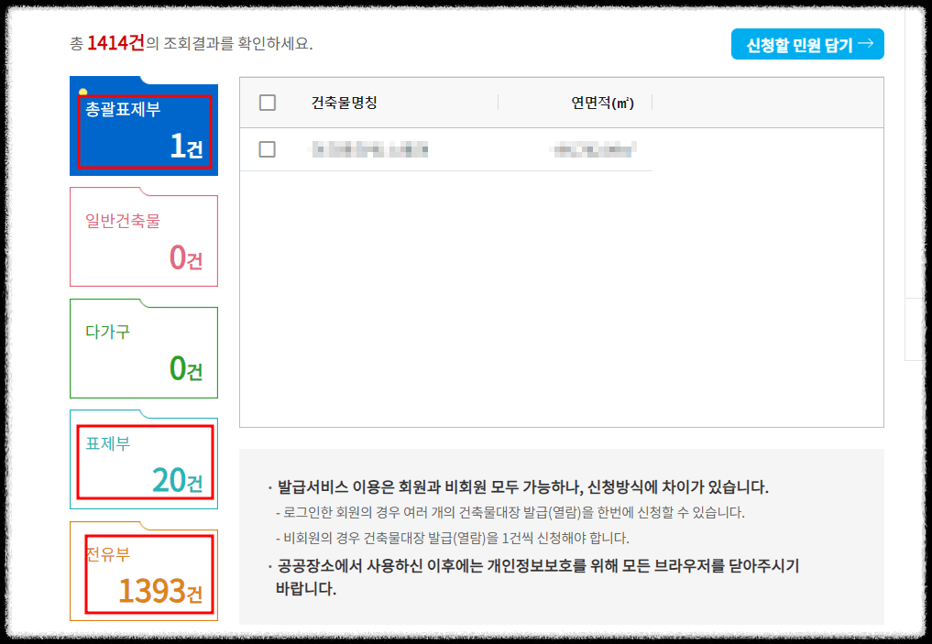Viewport: 932px width, 644px height.
Task: Select the 다가구 category card
Action: point(143,349)
